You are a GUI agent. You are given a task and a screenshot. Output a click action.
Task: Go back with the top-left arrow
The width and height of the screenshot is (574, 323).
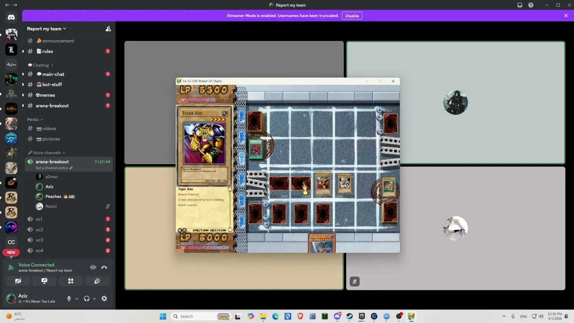click(7, 5)
